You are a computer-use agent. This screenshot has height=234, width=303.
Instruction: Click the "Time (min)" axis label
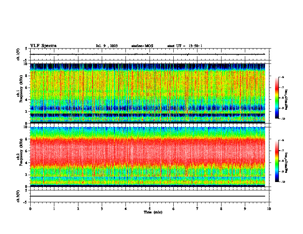(x=153, y=212)
